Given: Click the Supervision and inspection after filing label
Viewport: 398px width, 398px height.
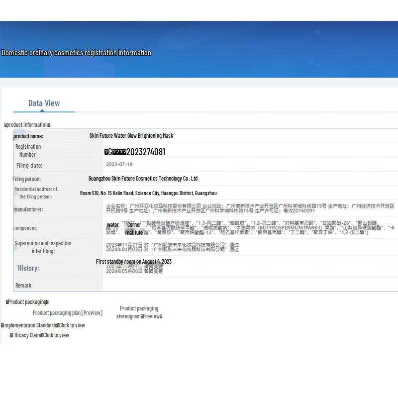Looking at the screenshot, I should point(43,247).
